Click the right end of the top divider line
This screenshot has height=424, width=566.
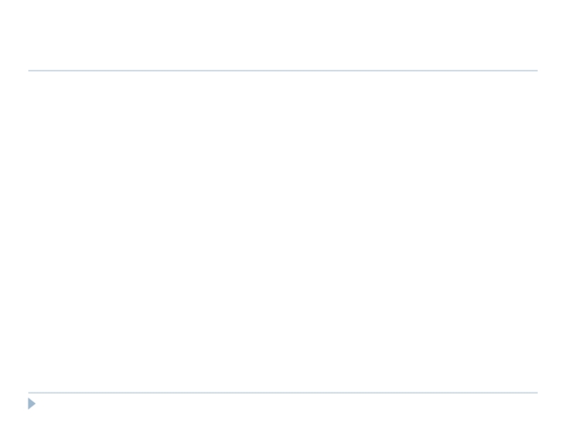[x=536, y=71]
